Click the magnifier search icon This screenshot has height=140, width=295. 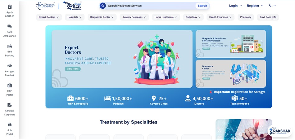(102, 6)
